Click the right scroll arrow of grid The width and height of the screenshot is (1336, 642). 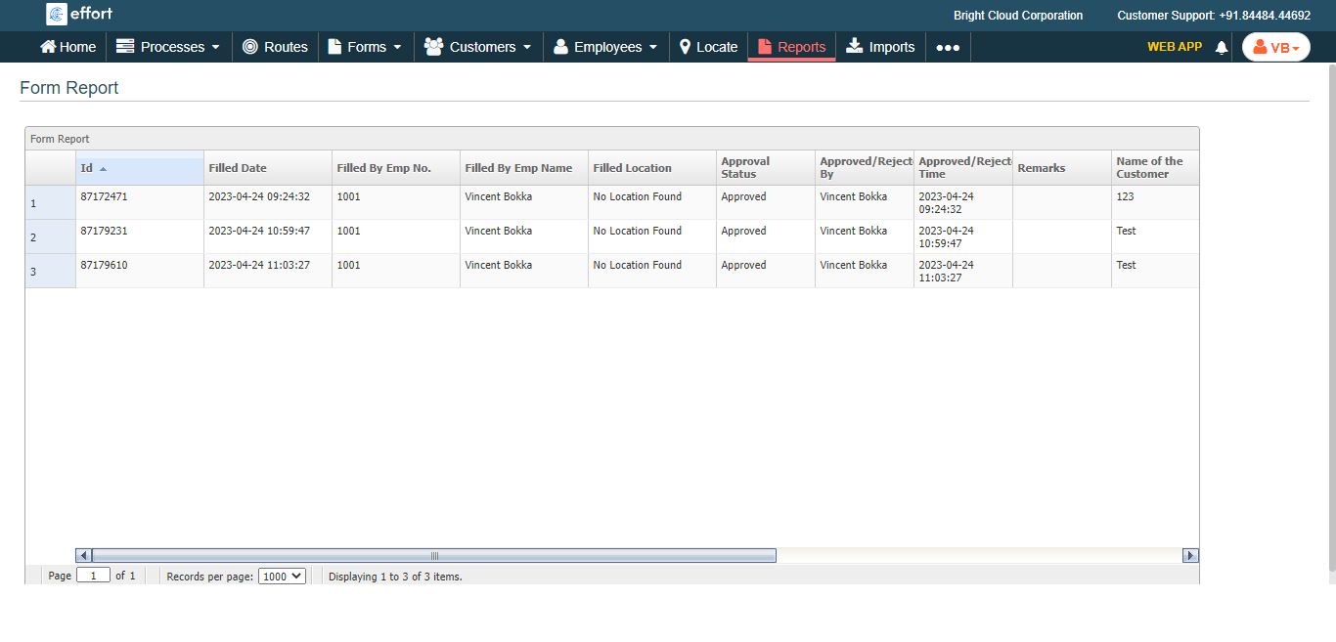pyautogui.click(x=1190, y=555)
